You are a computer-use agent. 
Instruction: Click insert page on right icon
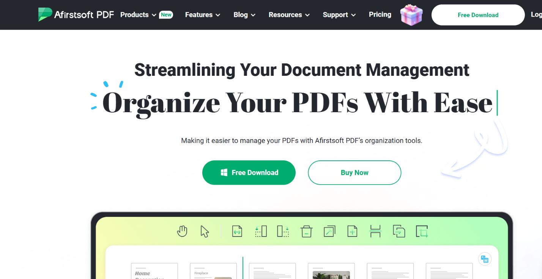[283, 231]
